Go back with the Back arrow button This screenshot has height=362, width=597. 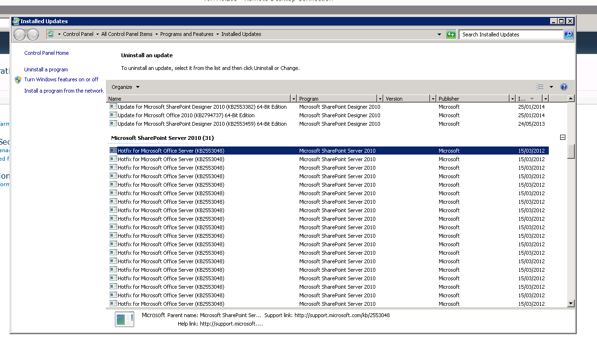tap(19, 34)
